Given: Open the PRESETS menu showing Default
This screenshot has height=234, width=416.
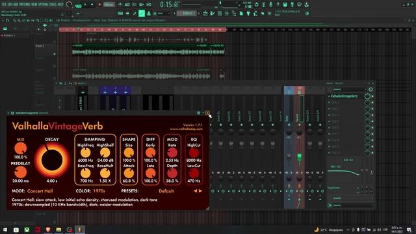Looking at the screenshot, I should [166, 191].
